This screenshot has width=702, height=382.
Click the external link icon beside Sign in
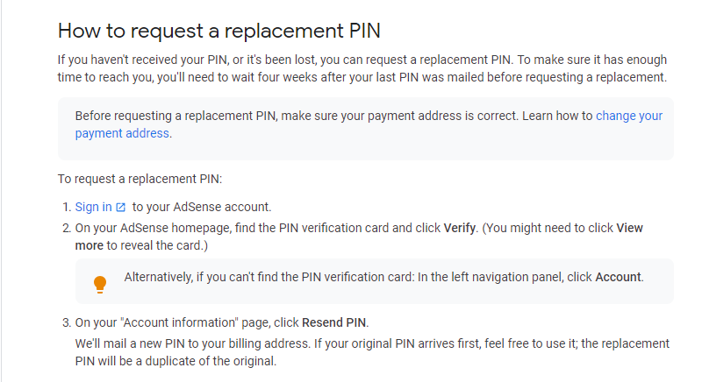[x=121, y=208]
